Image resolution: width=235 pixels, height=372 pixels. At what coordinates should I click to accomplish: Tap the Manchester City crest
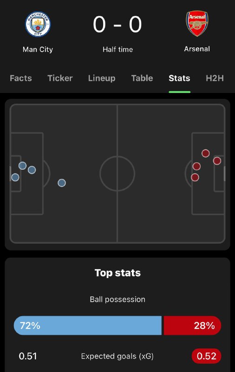coord(38,24)
